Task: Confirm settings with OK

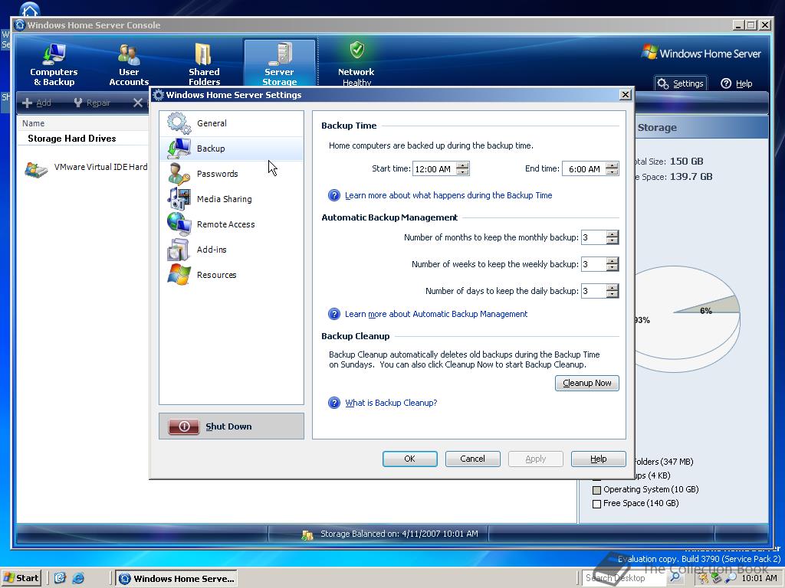Action: coord(409,459)
